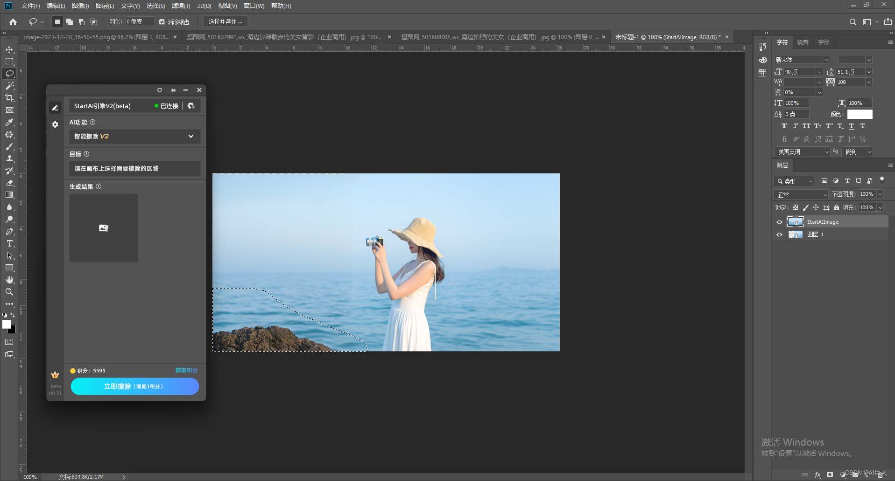Toggle the layer filter on/off switch

click(x=882, y=180)
